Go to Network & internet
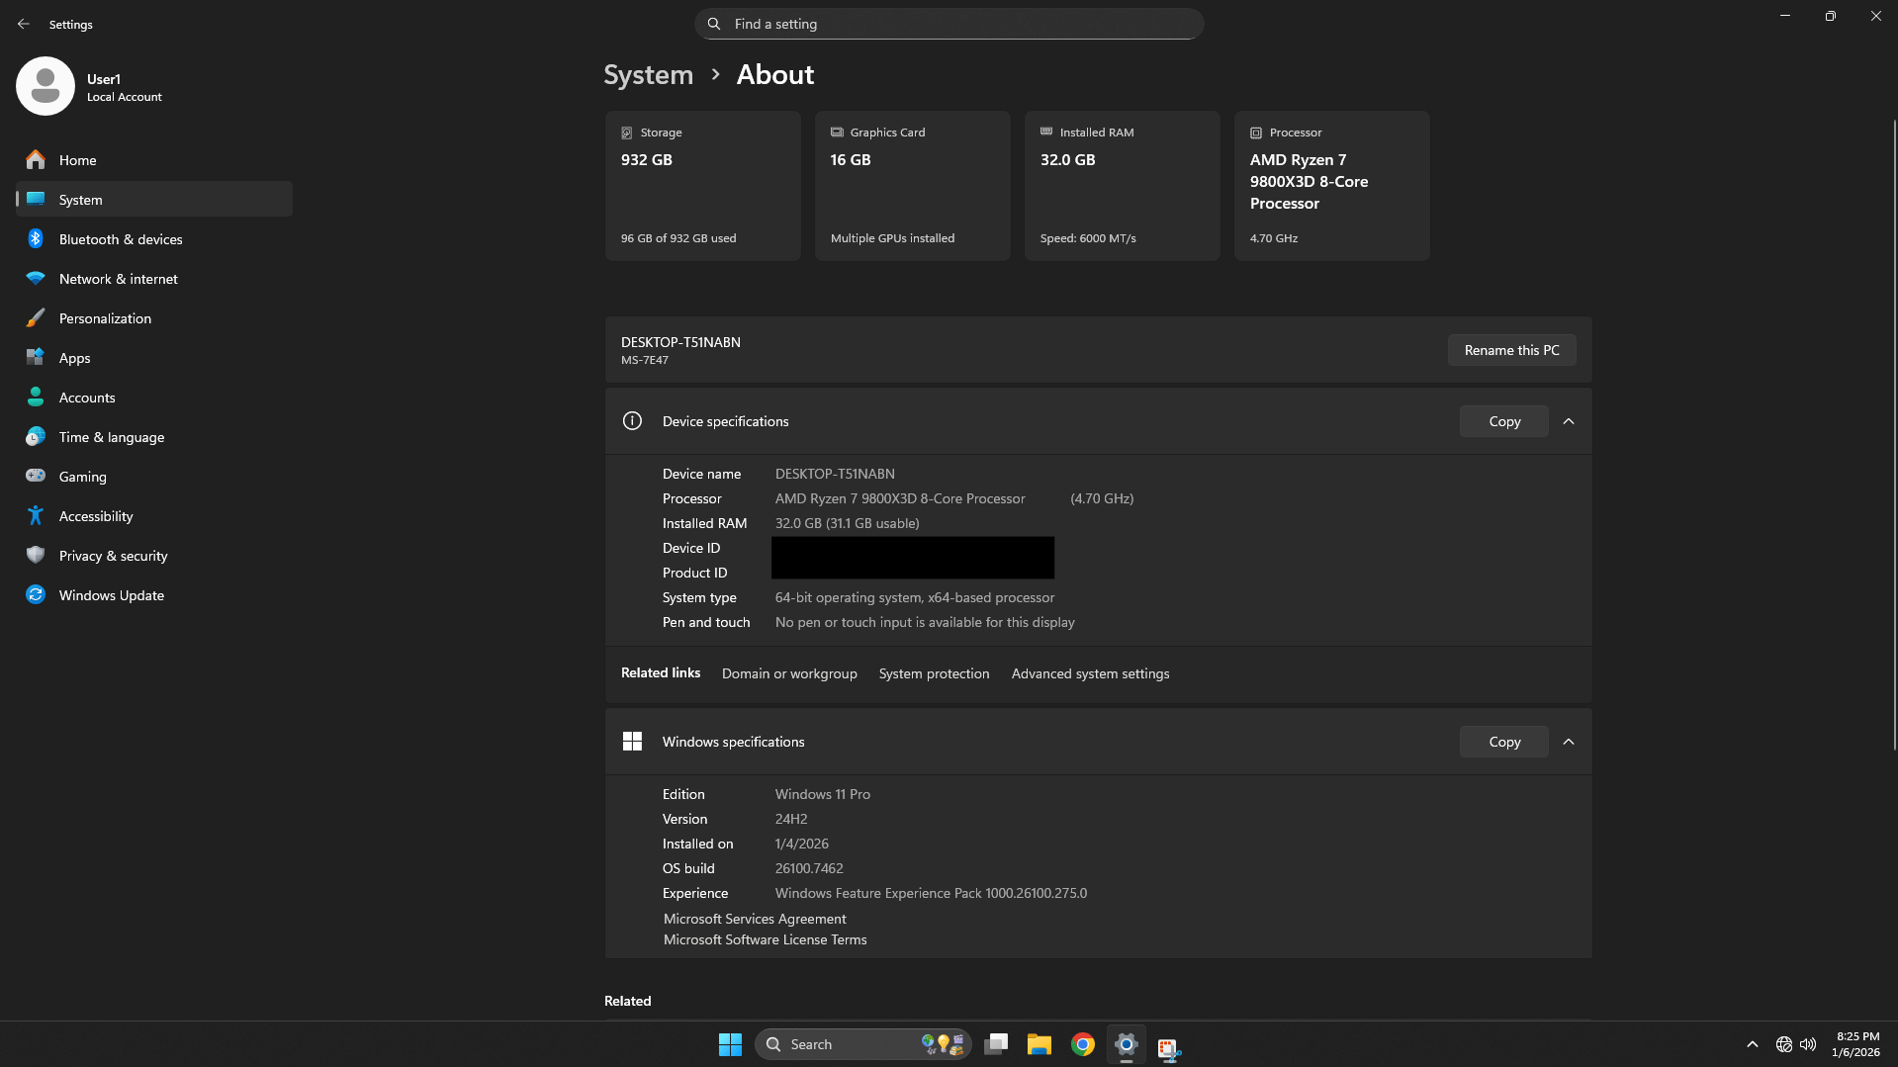 (154, 278)
